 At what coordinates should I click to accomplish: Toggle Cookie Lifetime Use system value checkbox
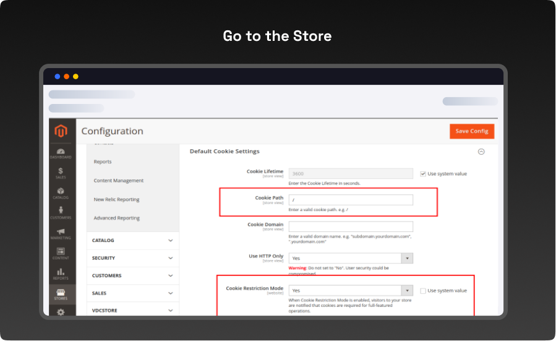423,174
